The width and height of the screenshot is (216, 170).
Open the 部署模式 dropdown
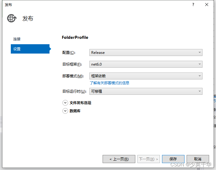tap(146, 76)
